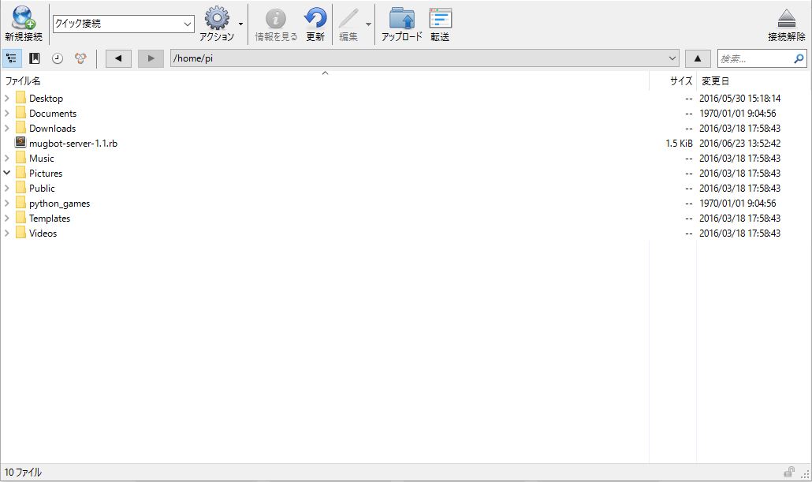Expand the Public folder

click(7, 188)
